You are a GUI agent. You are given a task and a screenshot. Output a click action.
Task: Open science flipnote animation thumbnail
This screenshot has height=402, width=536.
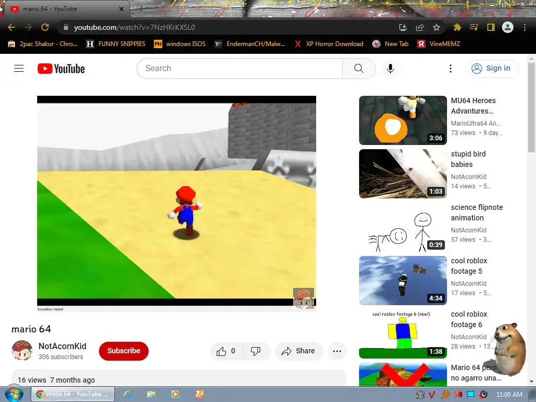tap(403, 227)
